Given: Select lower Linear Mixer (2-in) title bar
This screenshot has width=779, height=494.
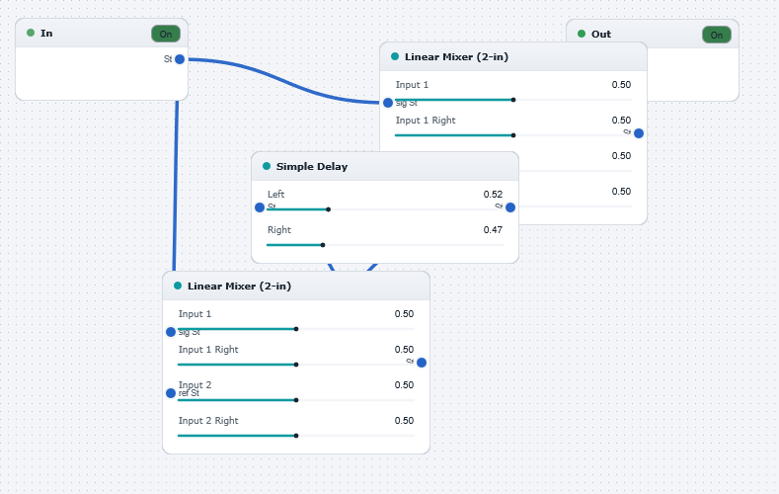Looking at the screenshot, I should tap(296, 287).
